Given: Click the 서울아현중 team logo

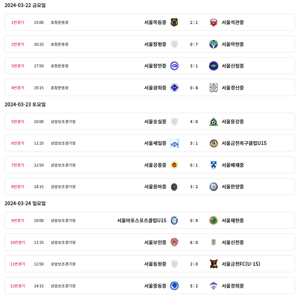Looking at the screenshot, I should (x=213, y=44).
